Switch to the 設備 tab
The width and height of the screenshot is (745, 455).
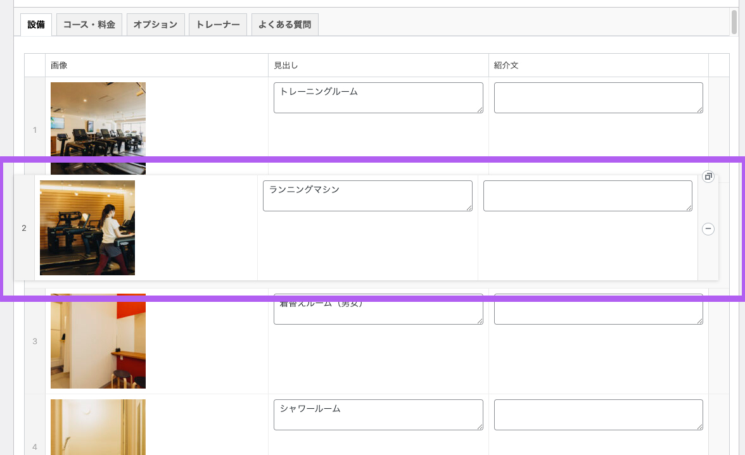pyautogui.click(x=36, y=25)
